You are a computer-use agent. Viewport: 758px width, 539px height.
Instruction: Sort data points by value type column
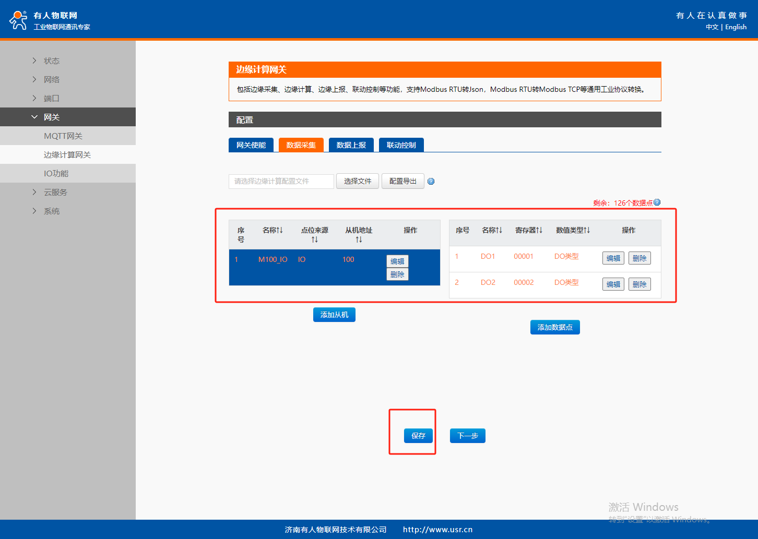(573, 230)
